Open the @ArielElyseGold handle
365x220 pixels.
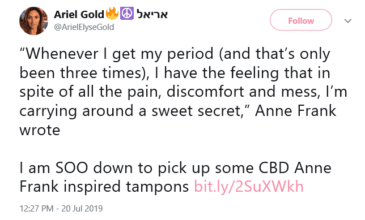(84, 27)
